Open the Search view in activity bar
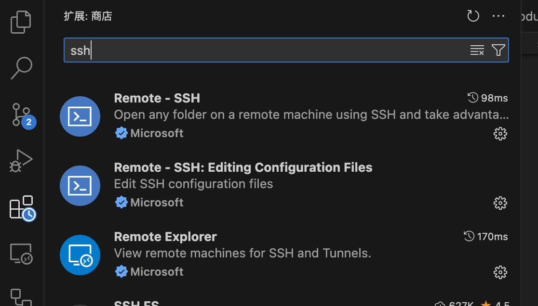Viewport: 538px width, 306px height. pos(21,68)
